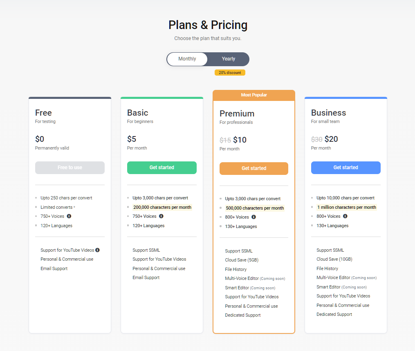Click Get started on the Premium plan

coord(254,168)
